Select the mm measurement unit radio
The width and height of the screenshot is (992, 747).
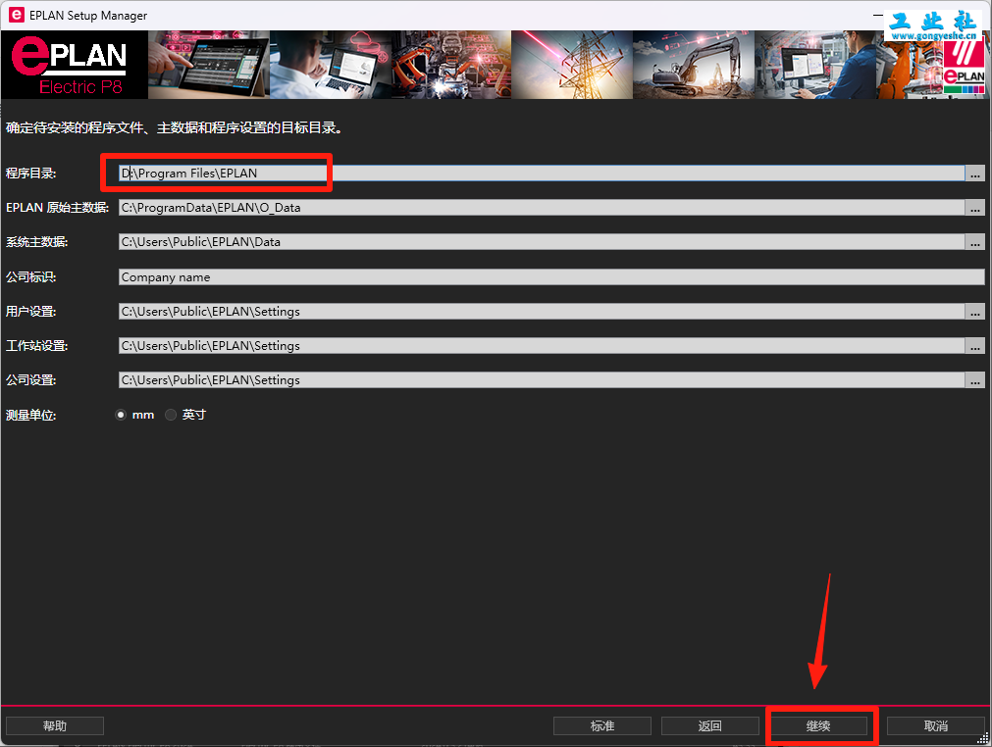click(x=121, y=416)
